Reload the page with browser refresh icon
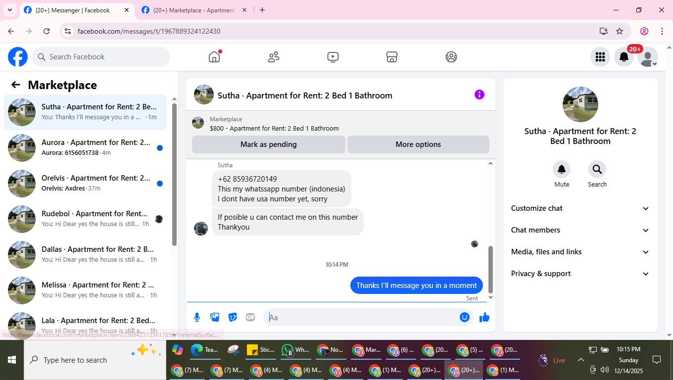The width and height of the screenshot is (673, 380). point(47,31)
